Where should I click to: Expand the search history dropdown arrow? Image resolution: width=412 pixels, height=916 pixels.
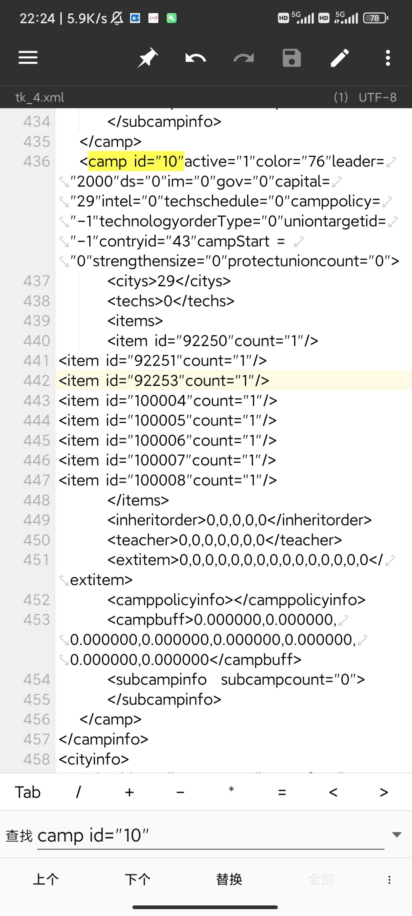click(397, 835)
